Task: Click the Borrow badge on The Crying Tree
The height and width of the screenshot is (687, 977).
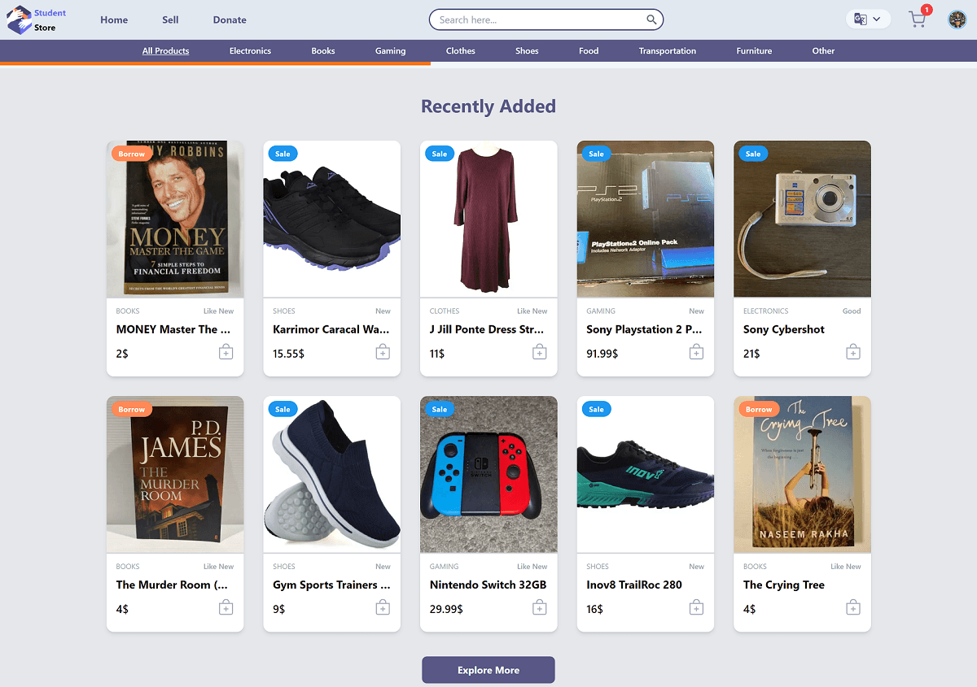Action: point(759,409)
